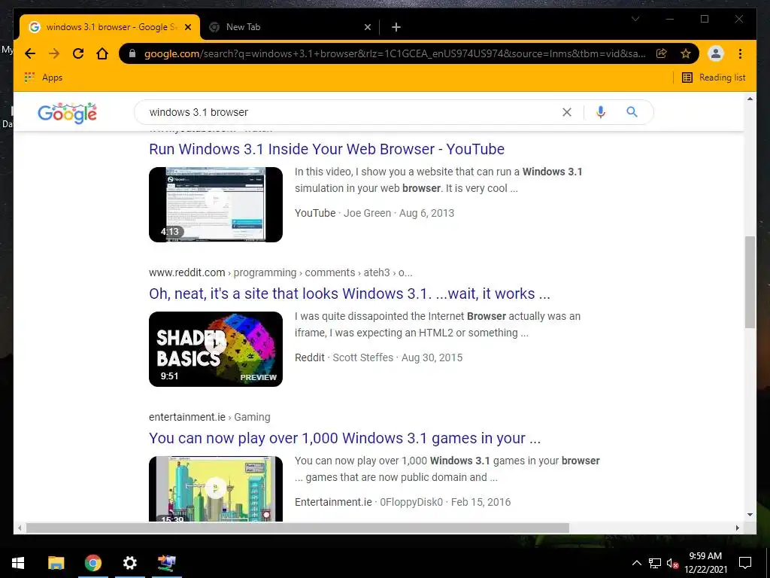Open Settings gear on the taskbar
770x578 pixels.
click(x=129, y=563)
